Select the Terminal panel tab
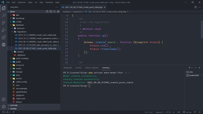 point(106,68)
